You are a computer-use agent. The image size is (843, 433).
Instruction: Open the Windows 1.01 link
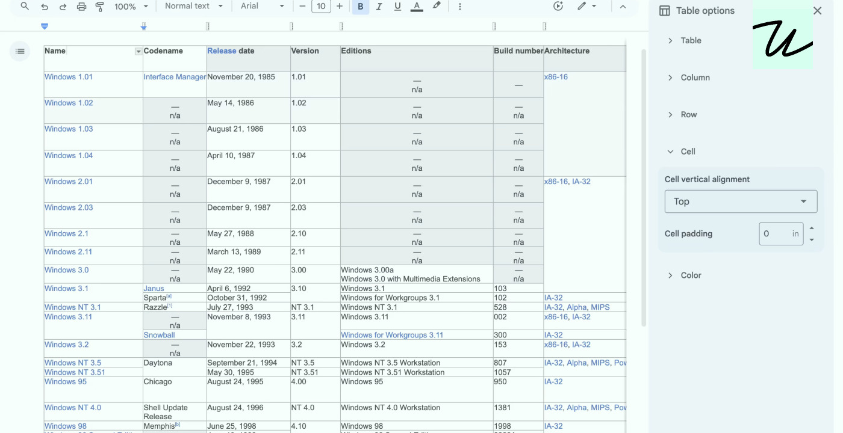click(69, 77)
